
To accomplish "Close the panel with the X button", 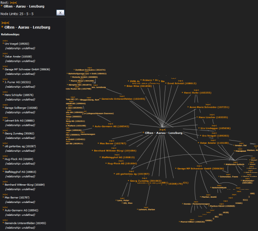I will (x=60, y=12).
